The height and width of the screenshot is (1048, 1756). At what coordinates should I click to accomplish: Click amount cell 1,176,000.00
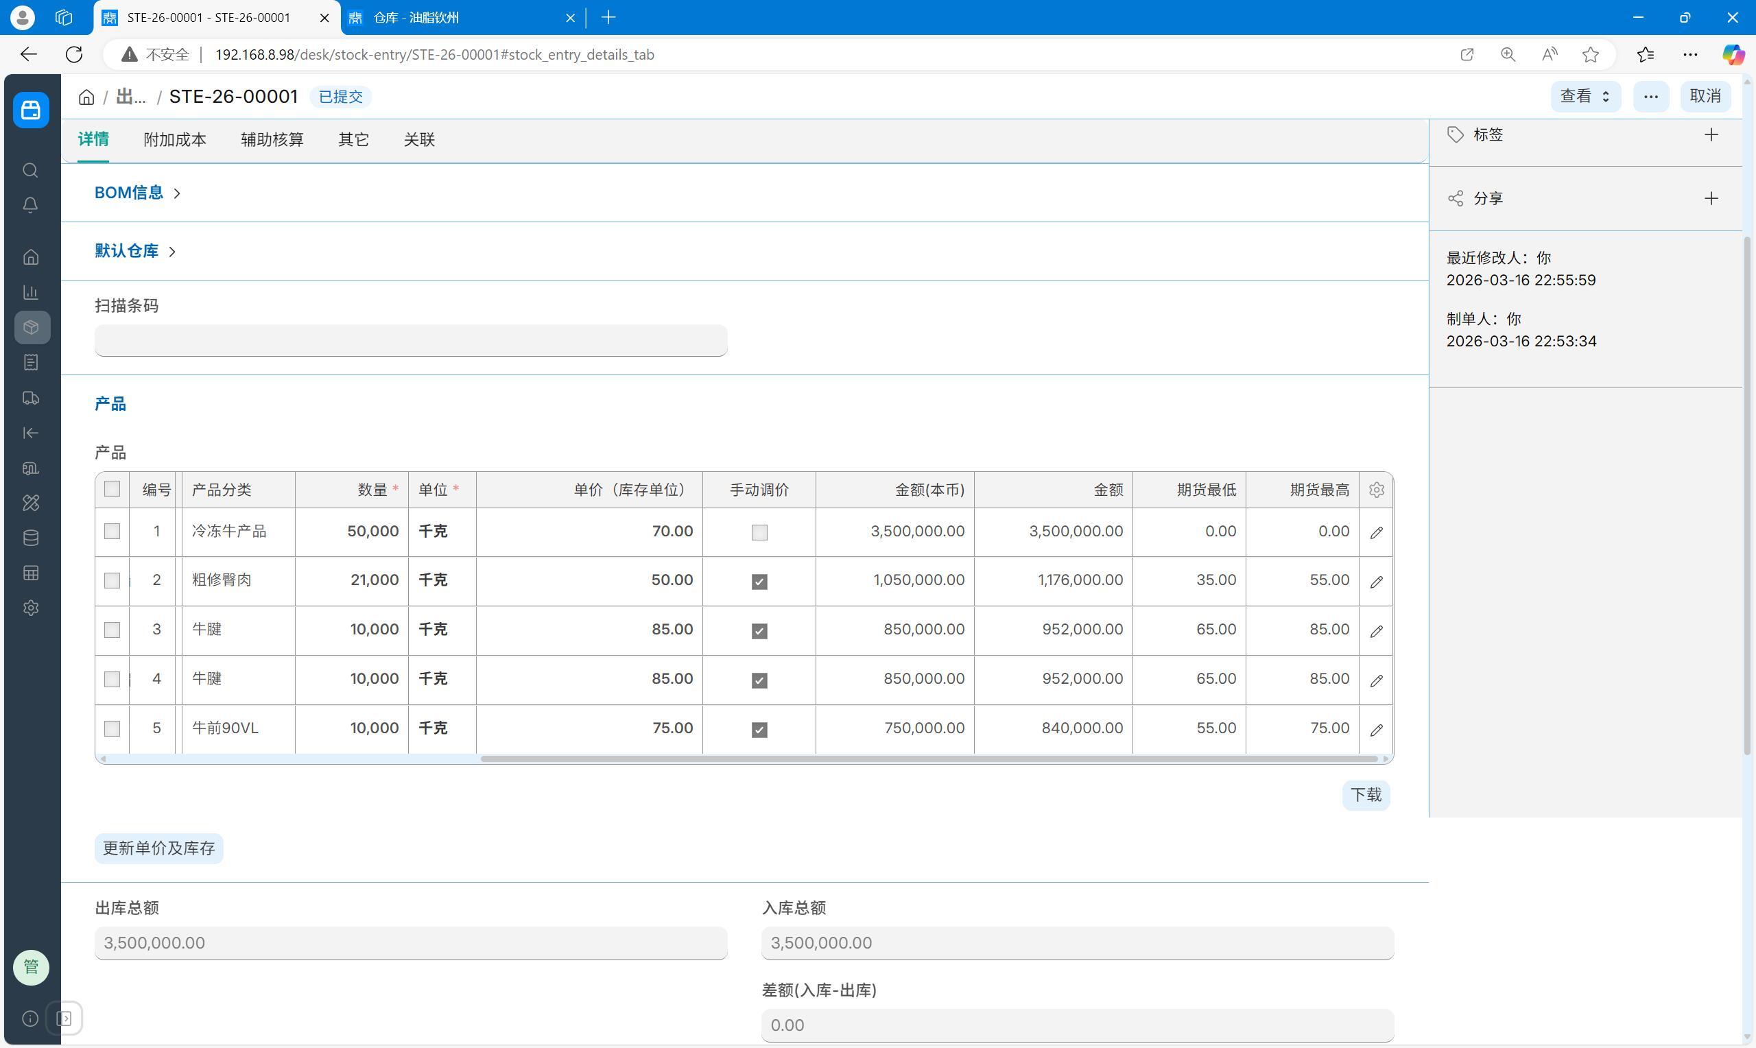click(x=1054, y=580)
